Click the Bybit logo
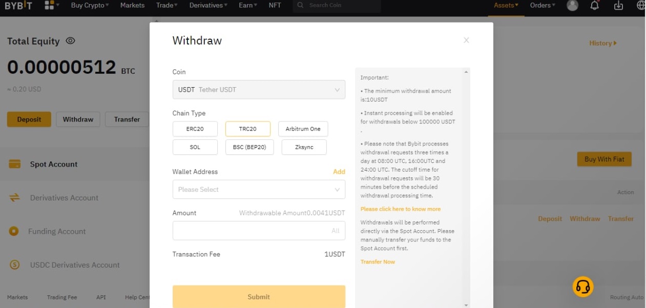 tap(18, 6)
